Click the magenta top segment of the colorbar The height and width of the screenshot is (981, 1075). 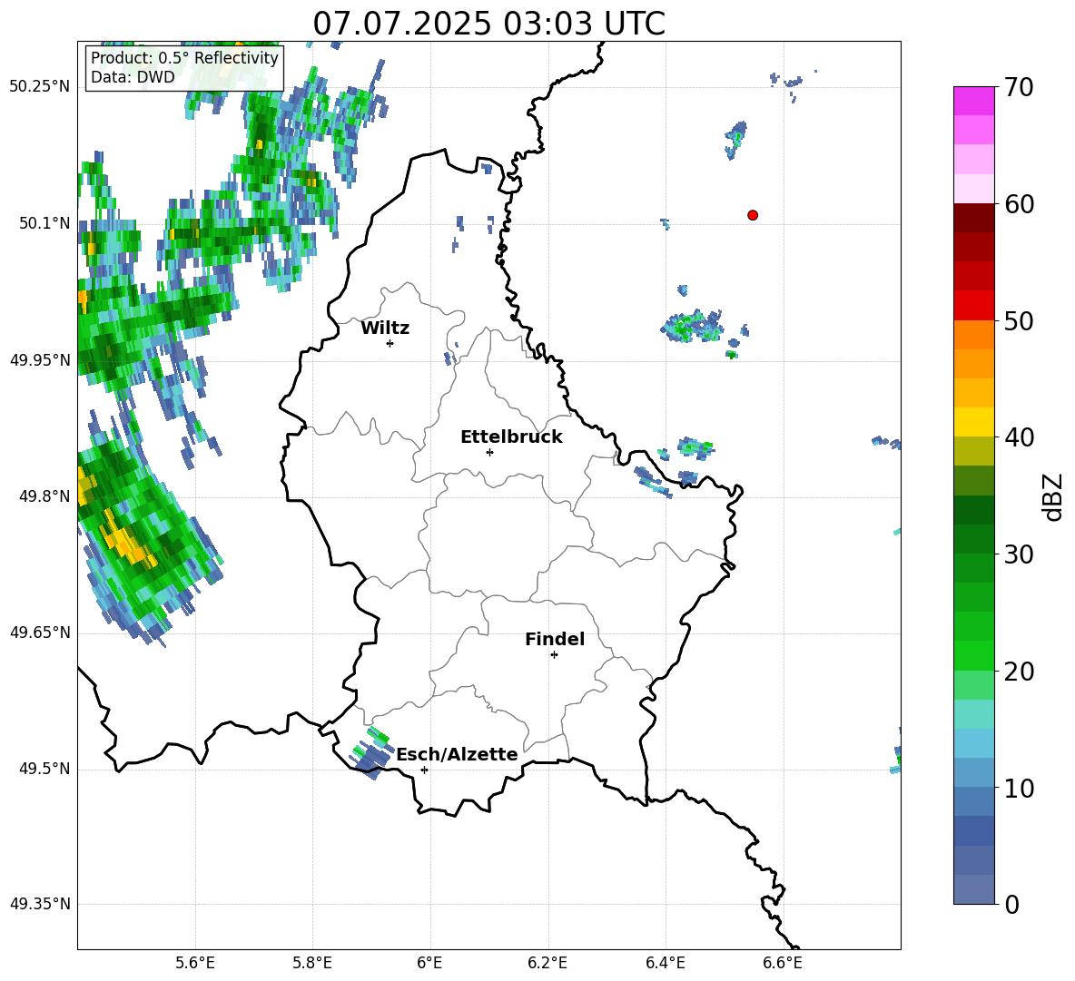tap(973, 101)
